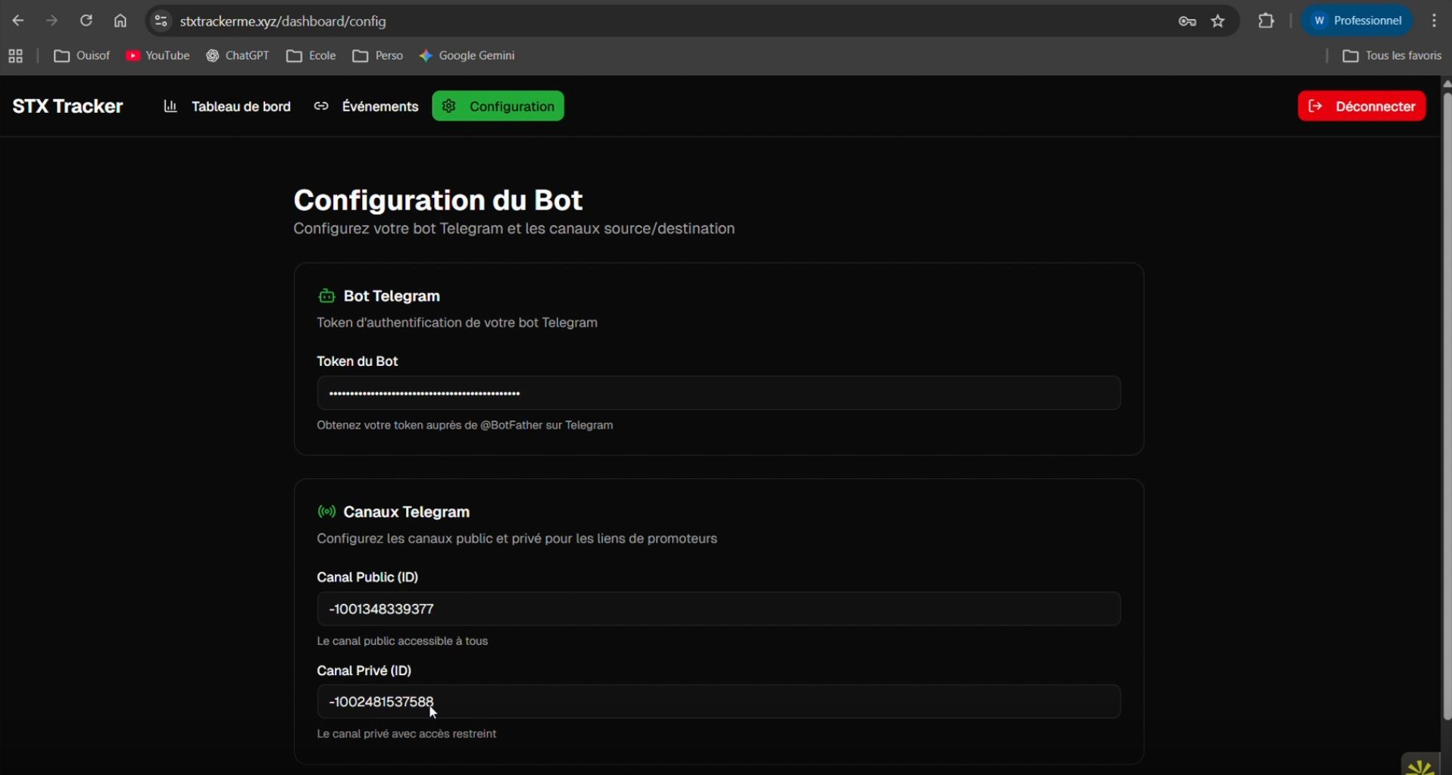Expand the Tous les favoris folder
This screenshot has width=1452, height=775.
(1391, 56)
